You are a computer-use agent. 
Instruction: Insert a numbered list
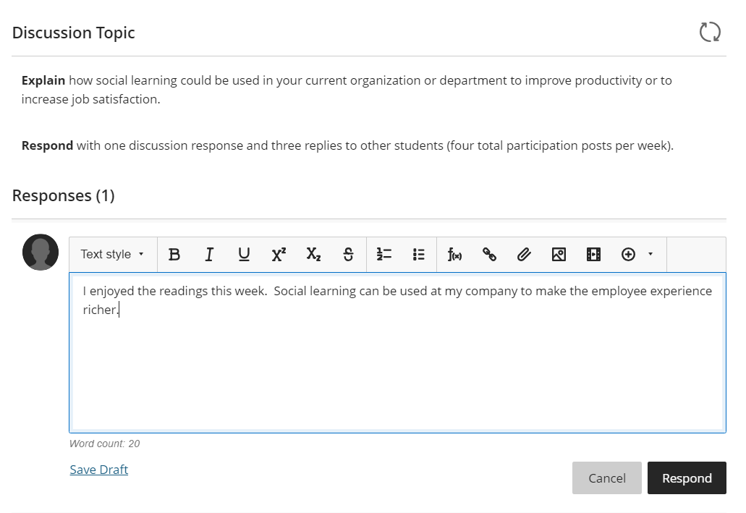click(x=384, y=255)
